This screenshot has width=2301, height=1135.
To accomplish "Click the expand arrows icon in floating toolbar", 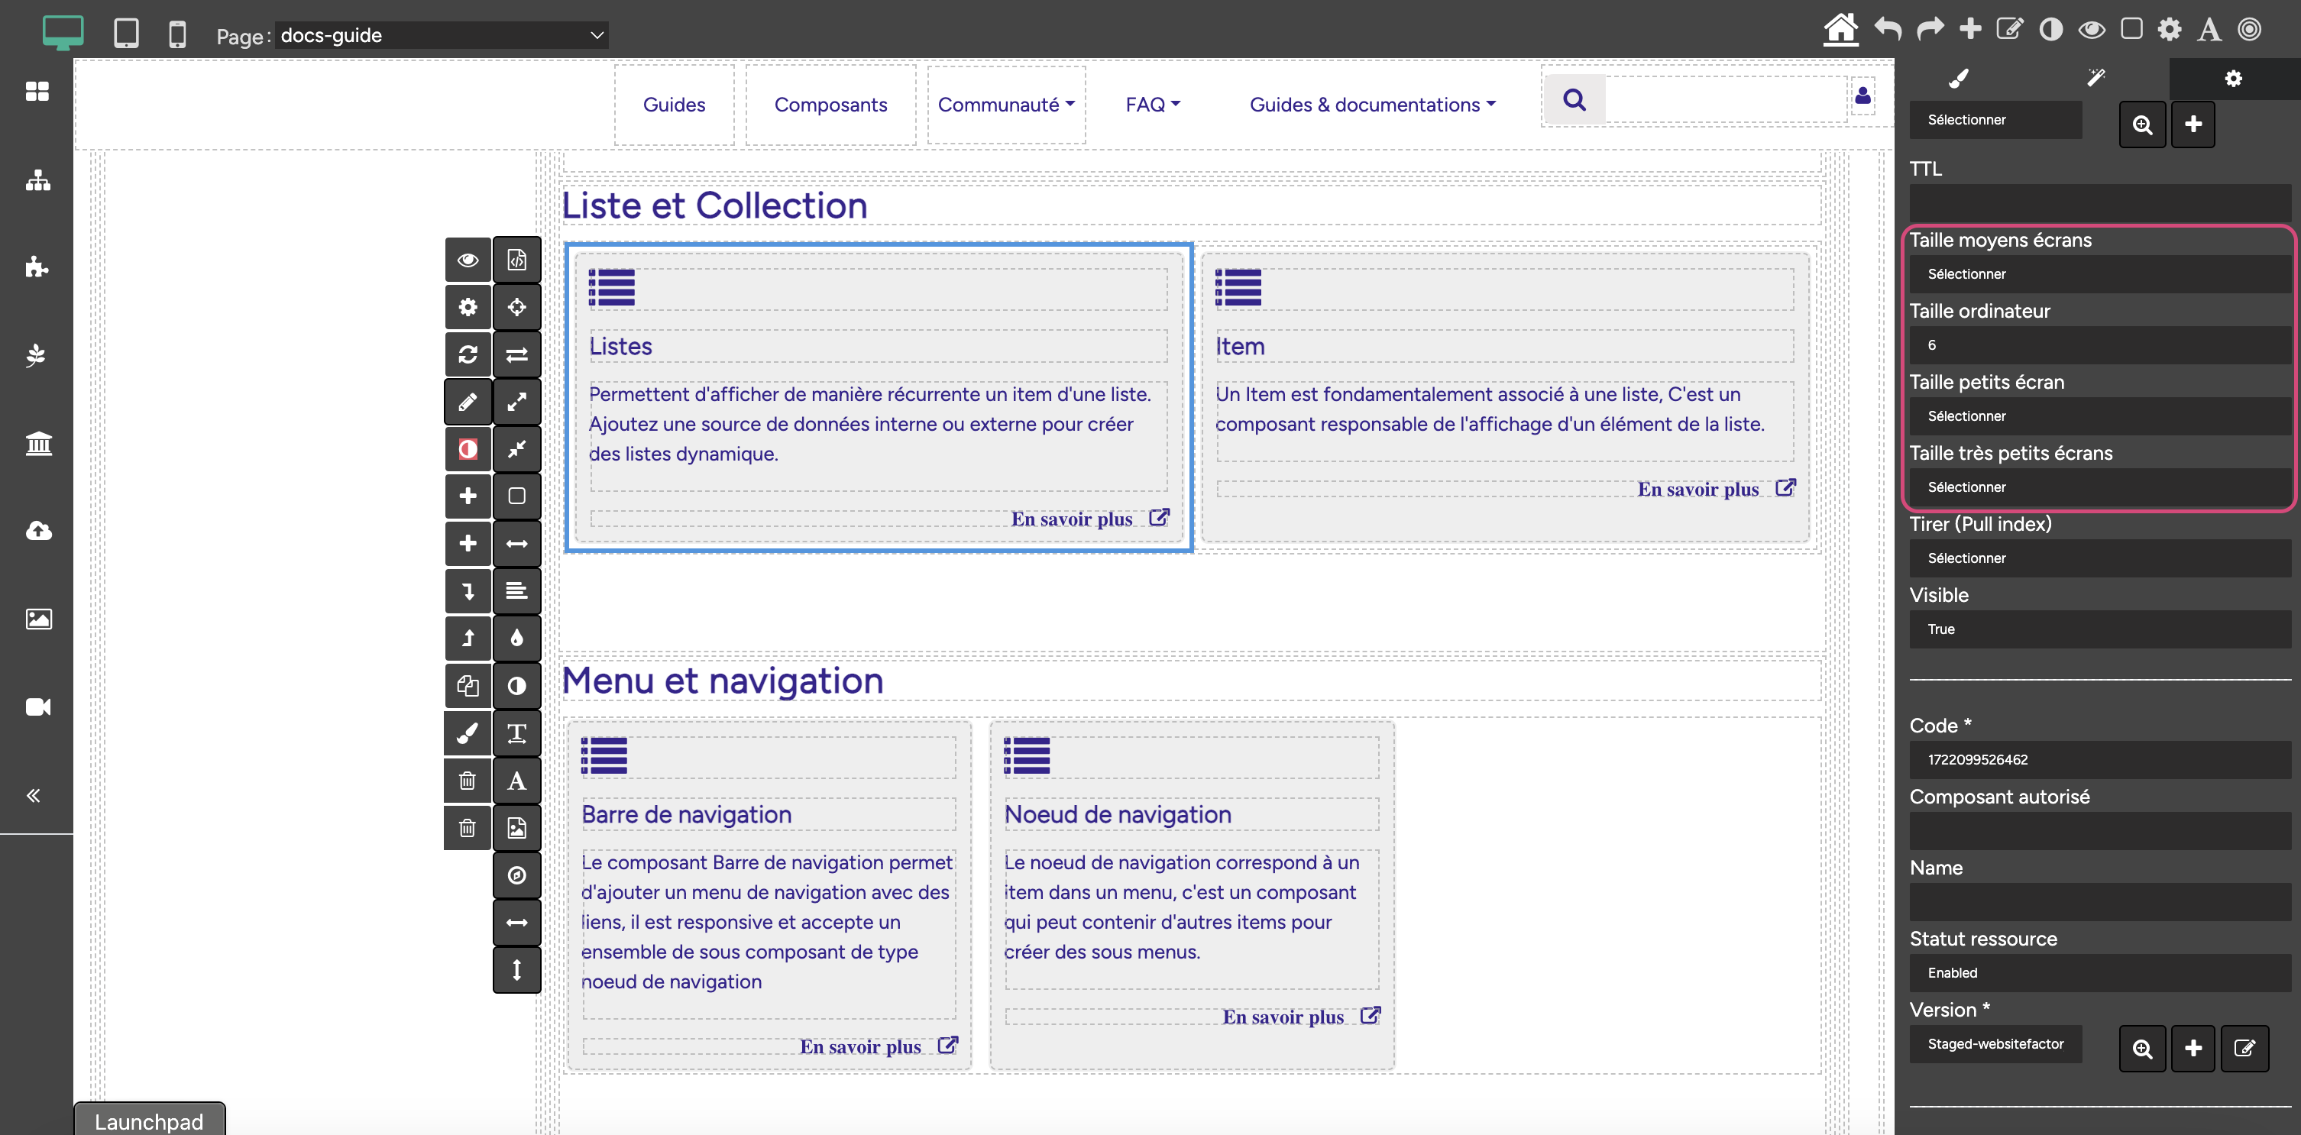I will pyautogui.click(x=516, y=402).
